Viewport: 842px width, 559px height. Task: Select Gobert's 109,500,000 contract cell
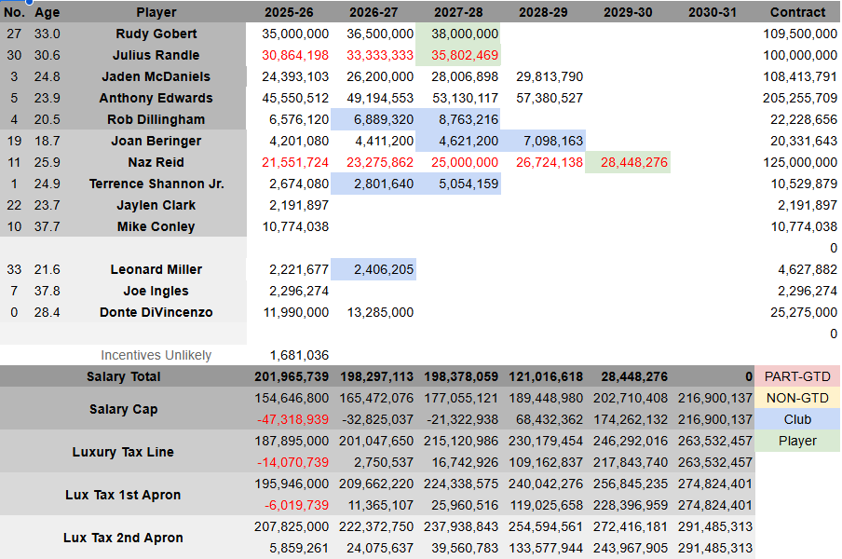click(x=797, y=34)
